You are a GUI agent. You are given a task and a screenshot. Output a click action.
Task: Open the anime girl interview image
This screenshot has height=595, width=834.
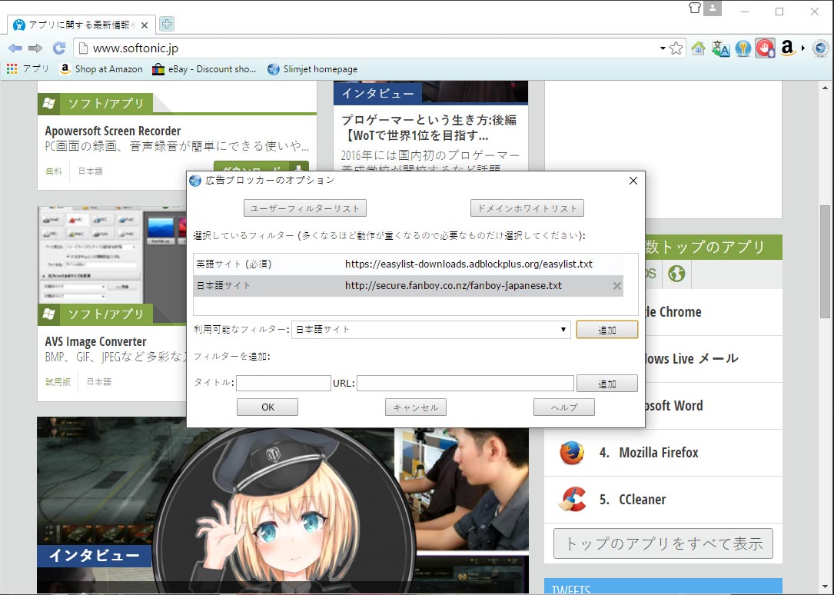[x=284, y=505]
